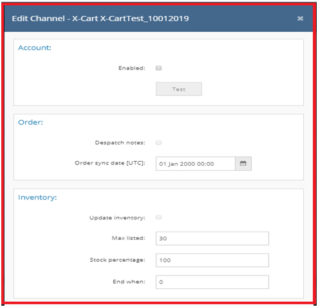318x307 pixels.
Task: Select the Stock percentage input box
Action: pyautogui.click(x=212, y=261)
